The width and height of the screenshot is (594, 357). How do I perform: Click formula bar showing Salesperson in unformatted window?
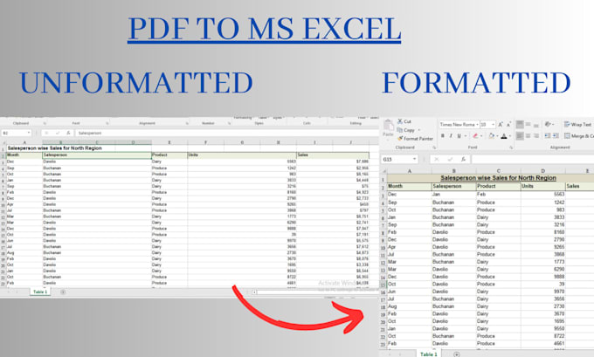click(x=227, y=133)
